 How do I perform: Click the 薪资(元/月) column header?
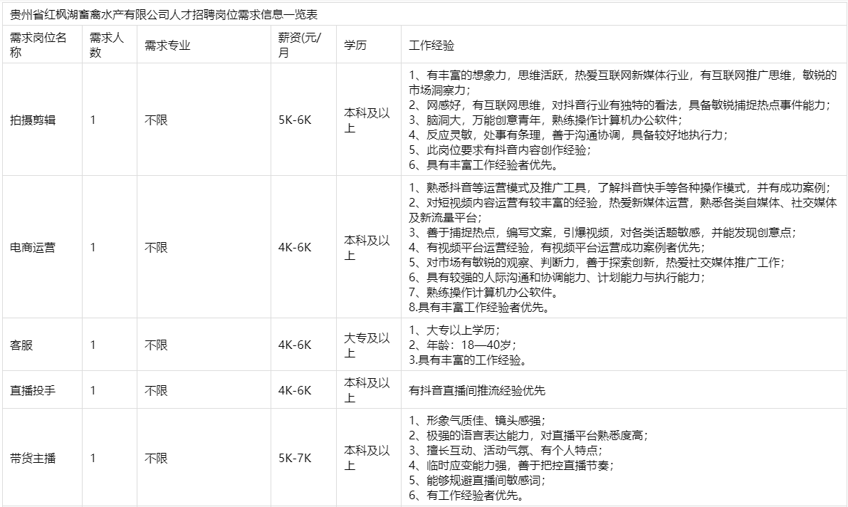coord(299,45)
